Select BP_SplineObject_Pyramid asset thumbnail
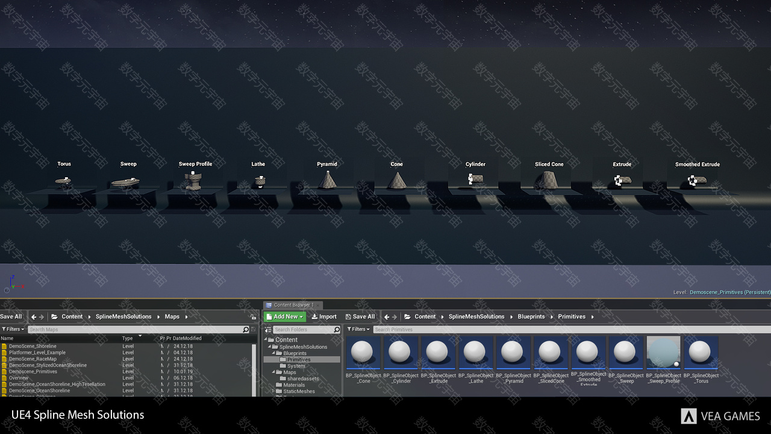This screenshot has height=434, width=771. (513, 353)
